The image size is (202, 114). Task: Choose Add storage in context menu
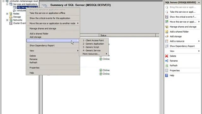(x=53, y=37)
